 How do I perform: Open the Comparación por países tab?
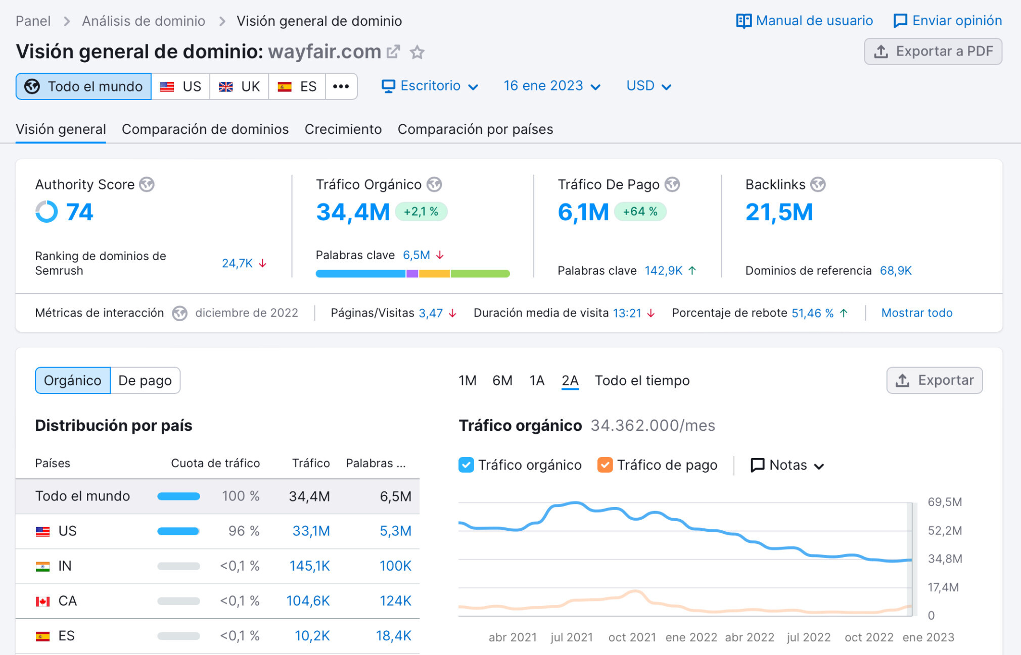point(476,129)
